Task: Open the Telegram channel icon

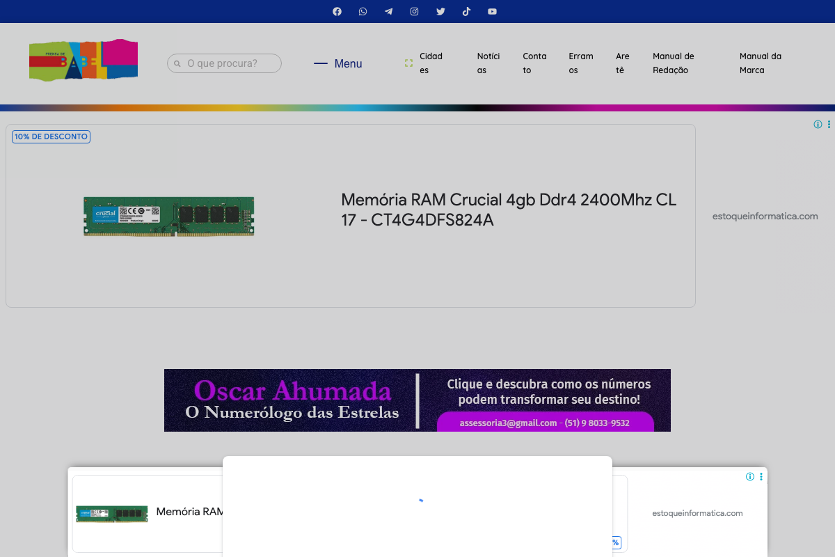Action: tap(388, 12)
